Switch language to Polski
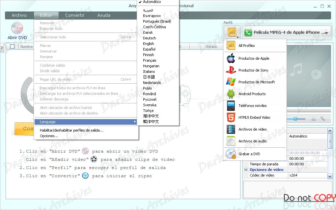The height and width of the screenshot is (210, 336). [147, 88]
